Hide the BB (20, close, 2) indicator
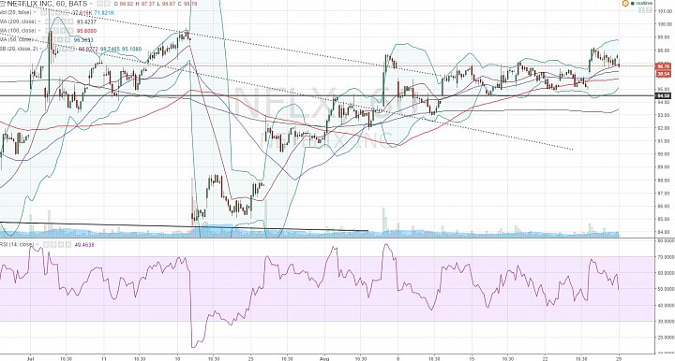 (x=50, y=49)
